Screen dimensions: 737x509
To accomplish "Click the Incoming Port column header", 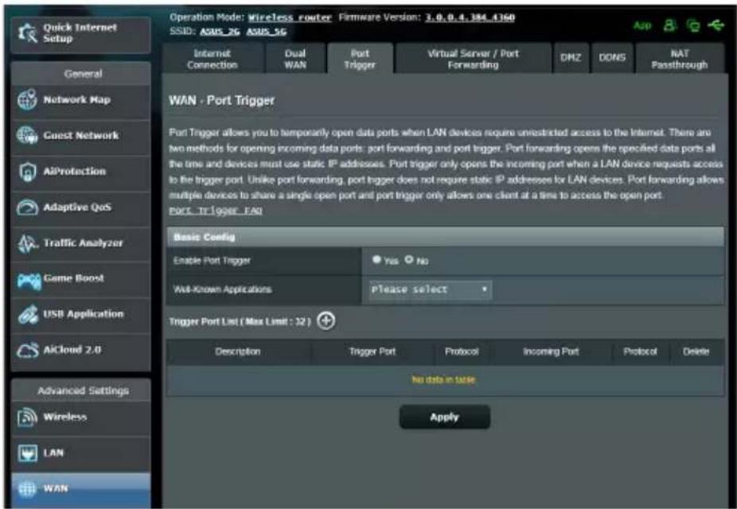I will click(x=551, y=352).
